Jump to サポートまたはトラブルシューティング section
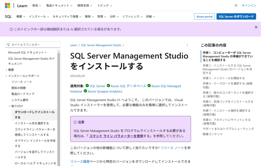The image size is (261, 166). pos(228,129)
